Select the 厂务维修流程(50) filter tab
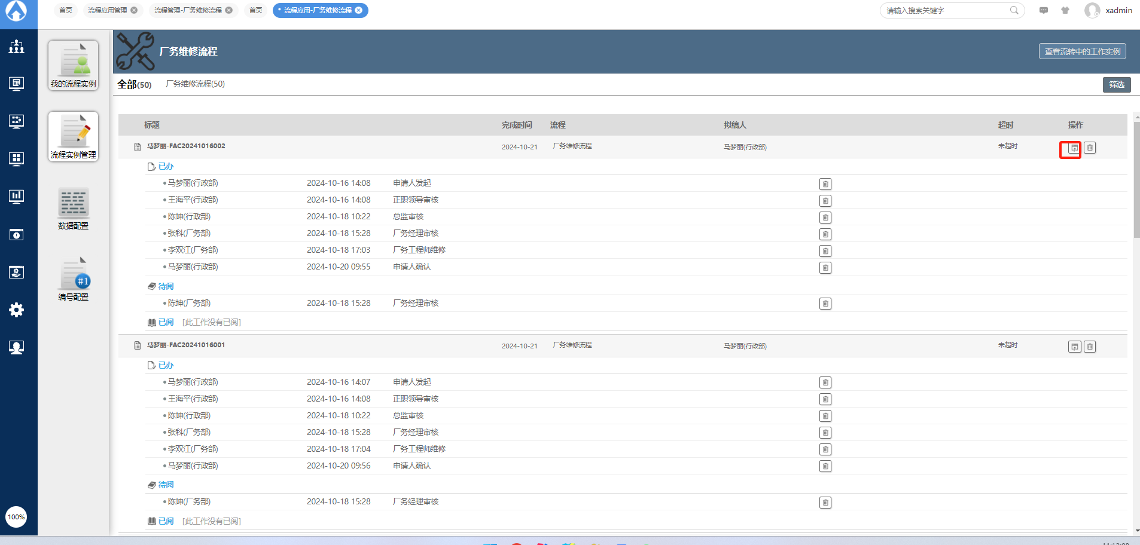1140x545 pixels. coord(196,84)
